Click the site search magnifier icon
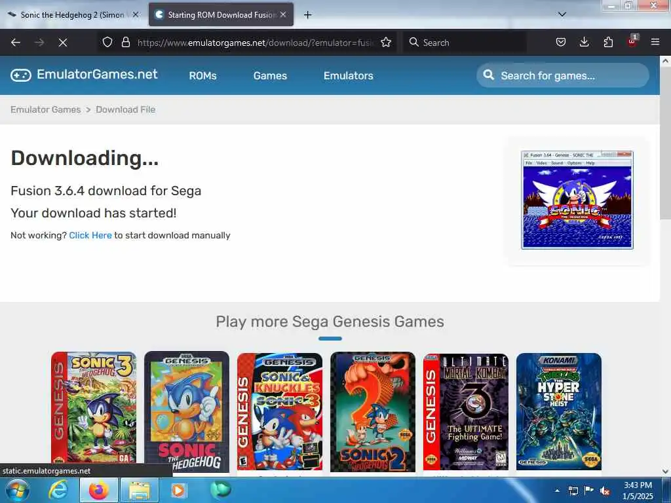The height and width of the screenshot is (503, 671). click(x=488, y=75)
